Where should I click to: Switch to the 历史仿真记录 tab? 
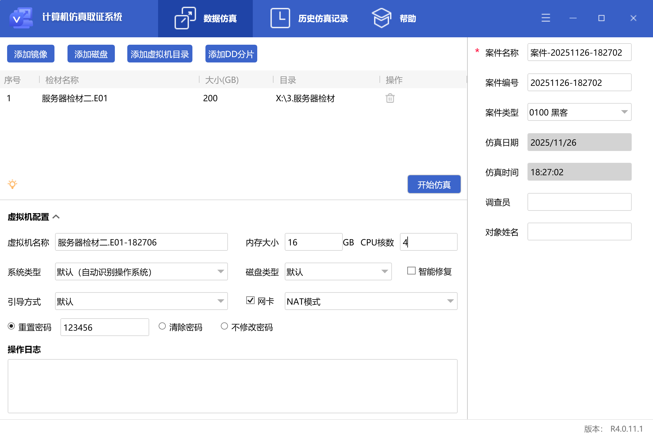click(x=323, y=18)
